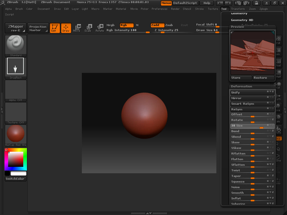This screenshot has height=215, width=287.
Task: Toggle Mrgb painting mode
Action: [110, 25]
